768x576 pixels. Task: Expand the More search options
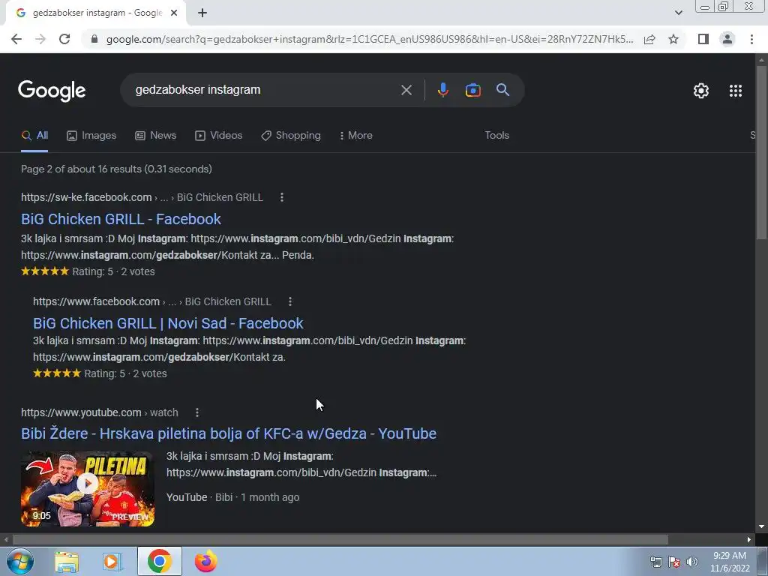(355, 136)
